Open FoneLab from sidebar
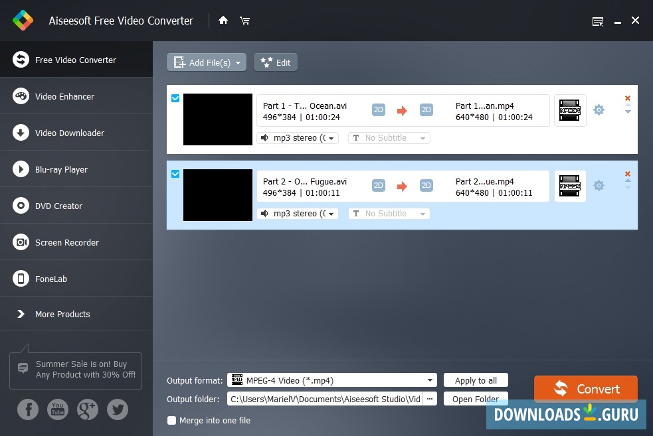Screen dimensions: 653x436 click(76, 279)
